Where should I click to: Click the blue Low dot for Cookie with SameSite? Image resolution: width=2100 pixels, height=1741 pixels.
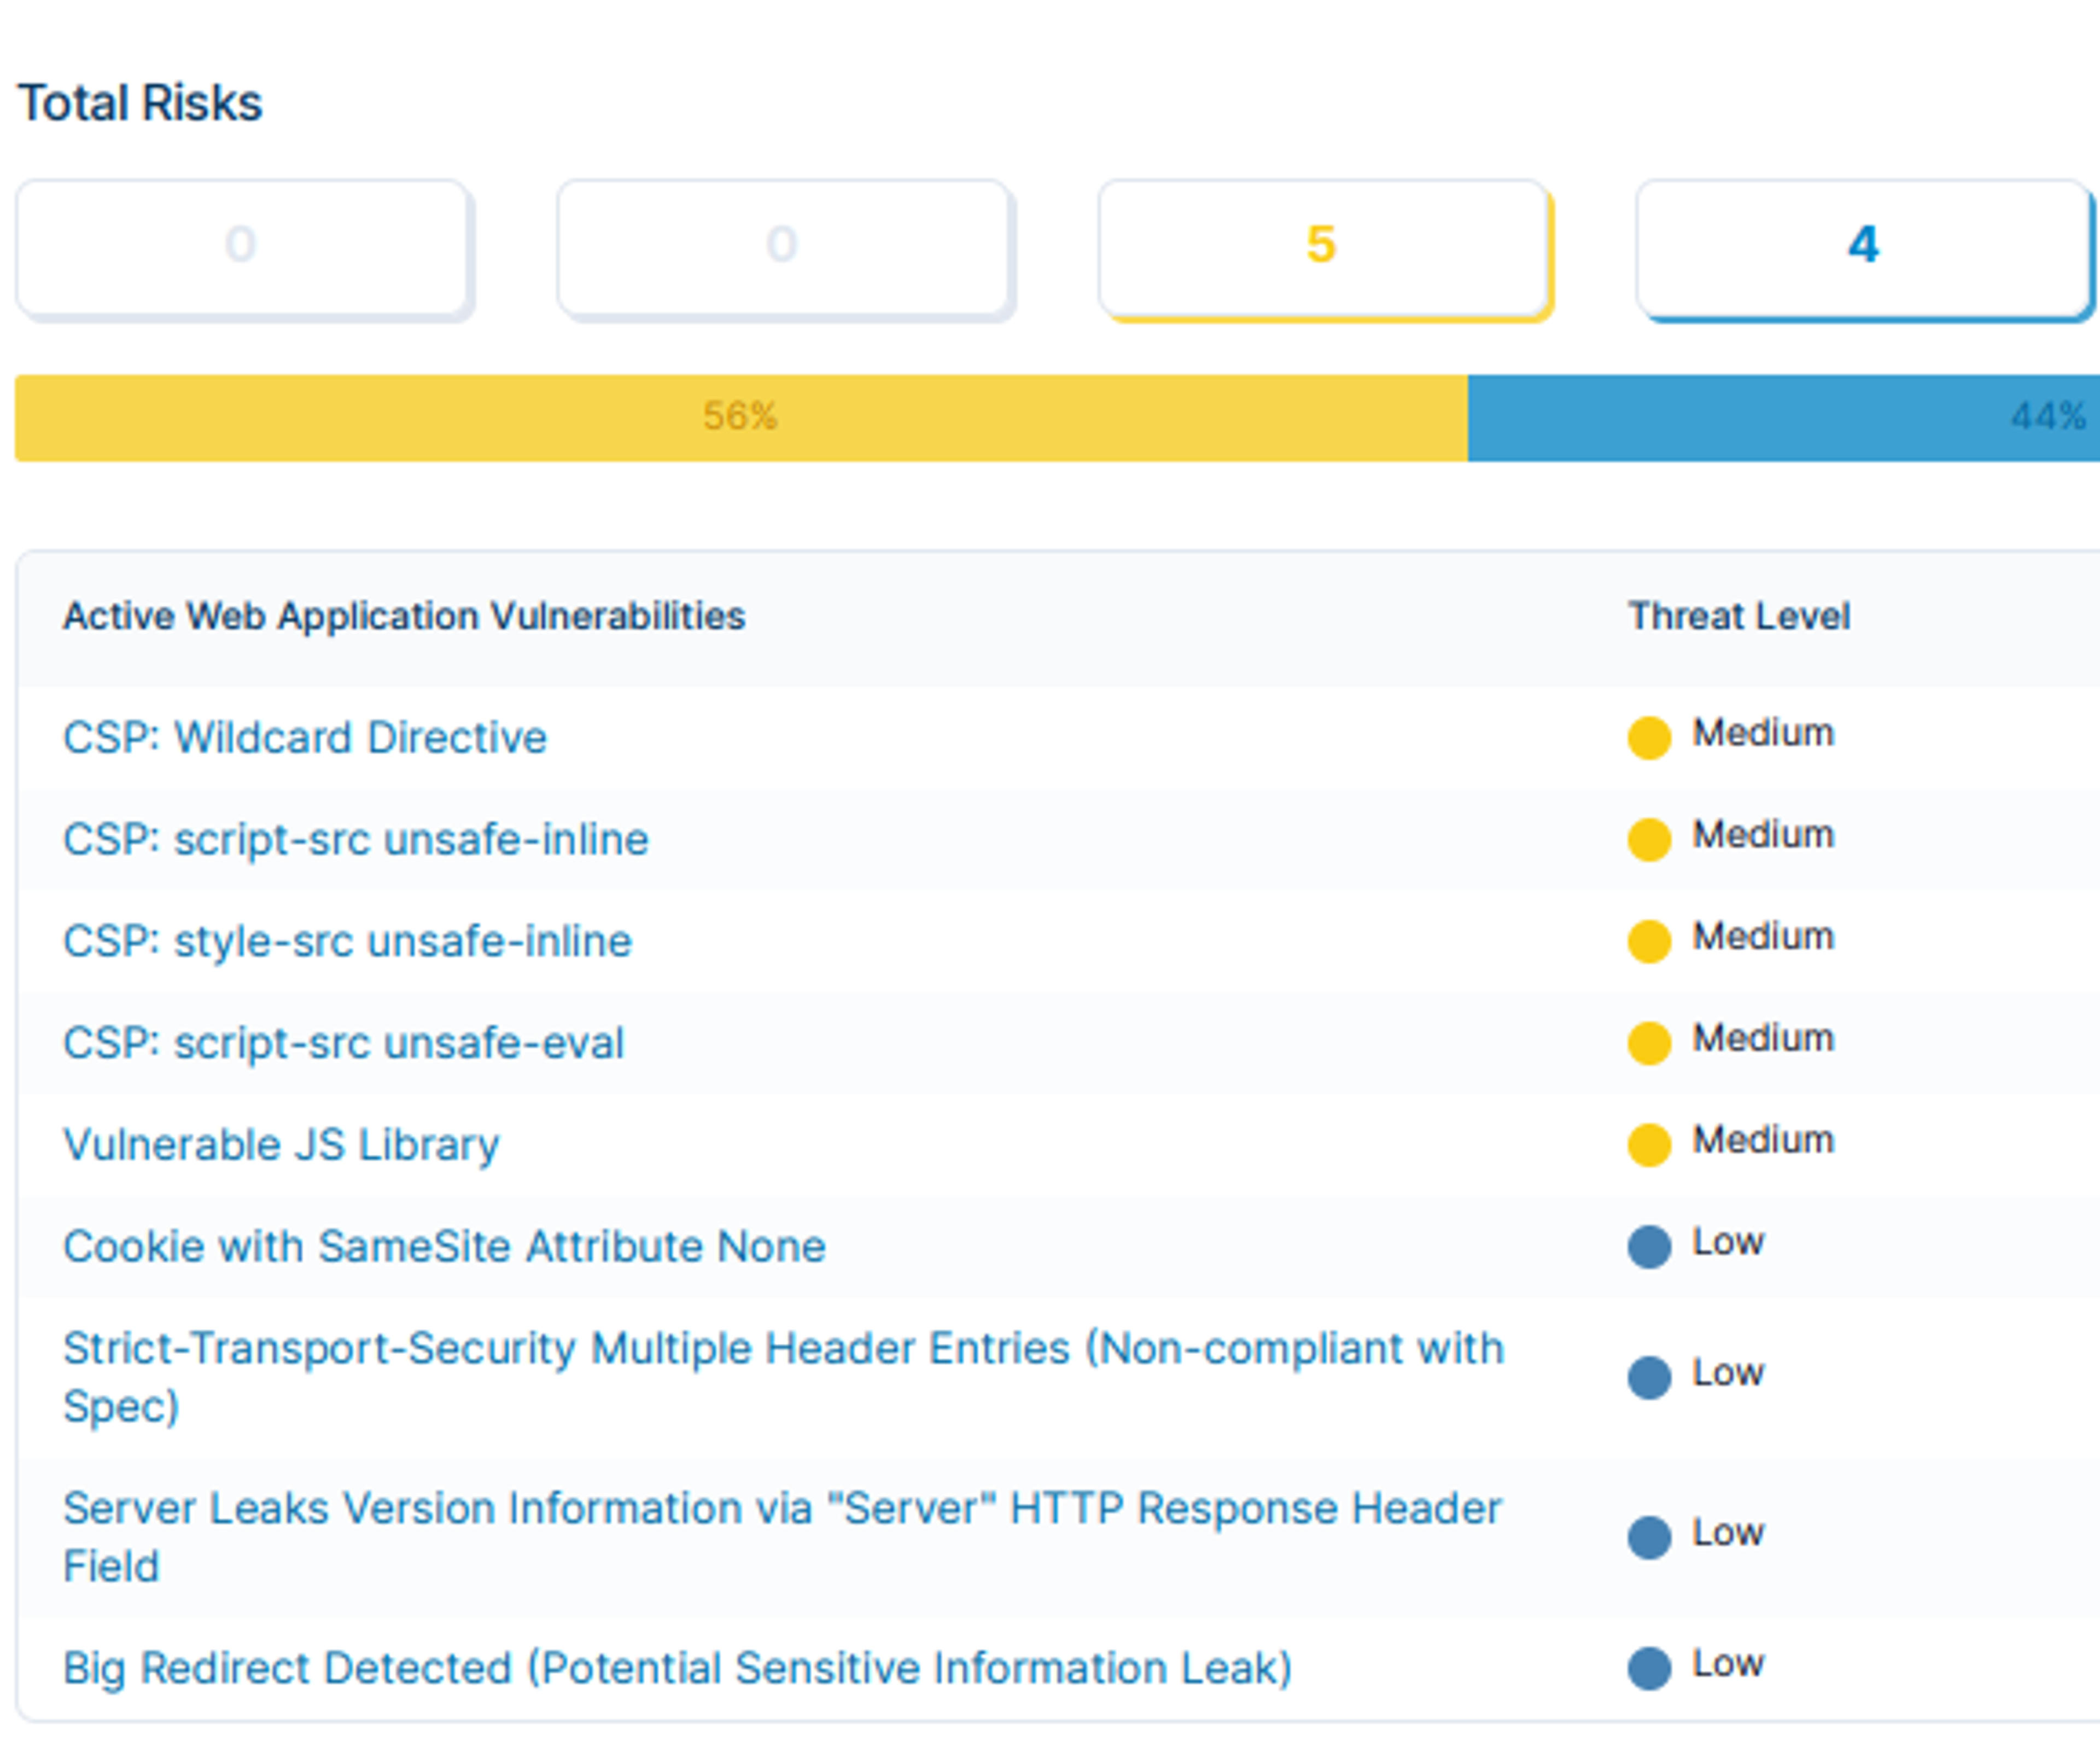(1649, 1247)
